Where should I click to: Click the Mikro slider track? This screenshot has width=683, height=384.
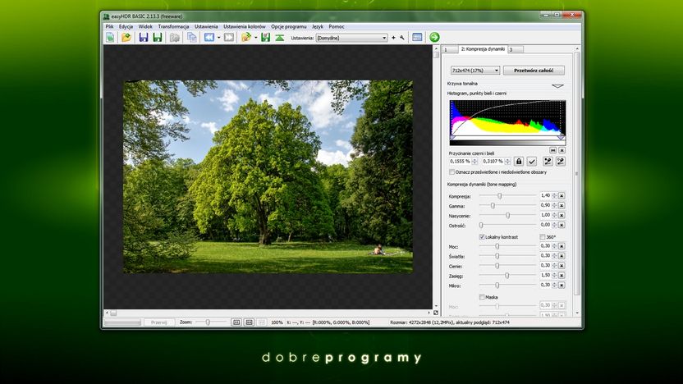click(507, 286)
